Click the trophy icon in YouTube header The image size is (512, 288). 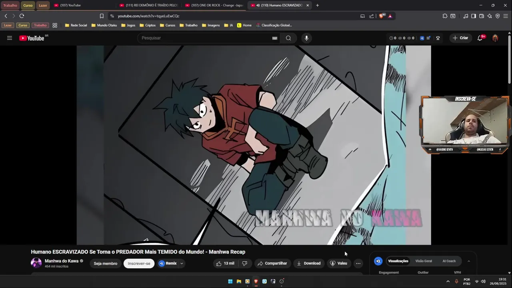(x=438, y=38)
